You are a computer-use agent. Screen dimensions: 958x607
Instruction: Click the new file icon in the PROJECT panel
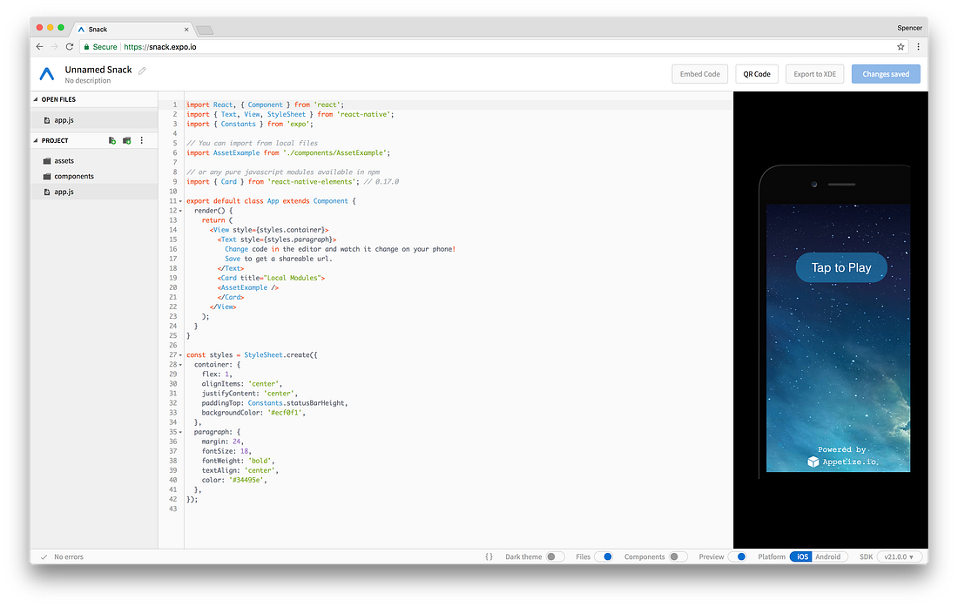tap(111, 140)
